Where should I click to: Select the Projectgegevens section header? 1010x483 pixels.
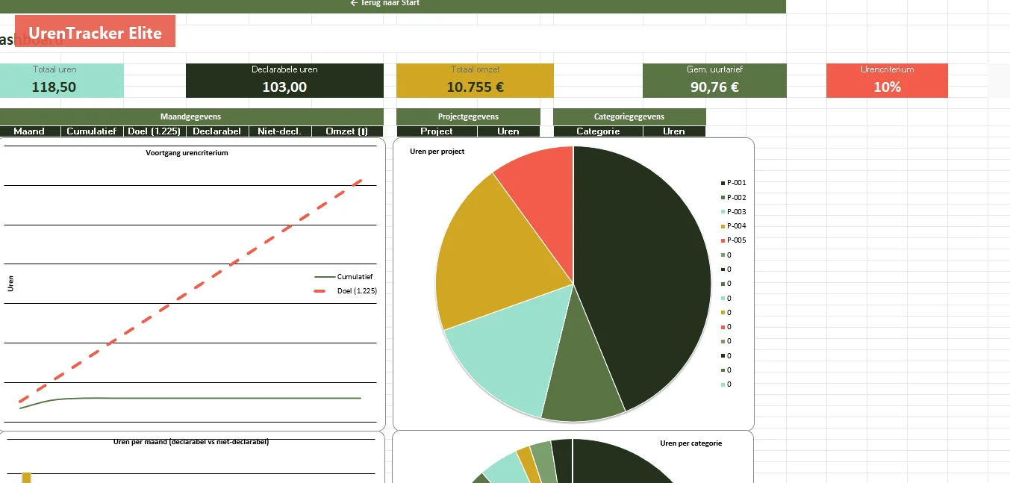click(468, 116)
